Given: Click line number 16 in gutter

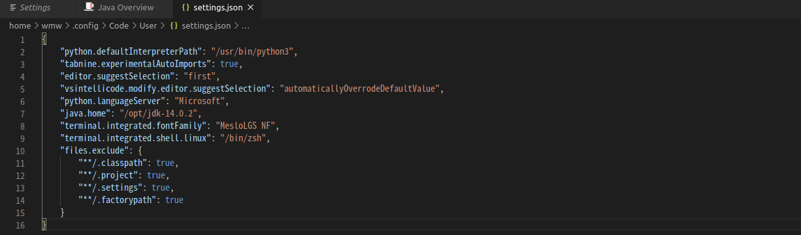Looking at the screenshot, I should (20, 225).
